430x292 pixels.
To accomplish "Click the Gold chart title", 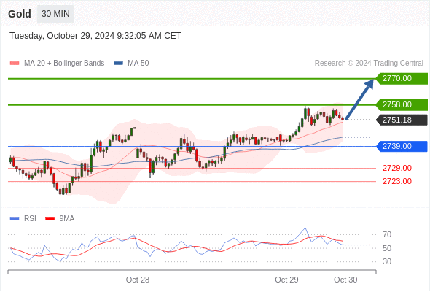I will tap(20, 14).
